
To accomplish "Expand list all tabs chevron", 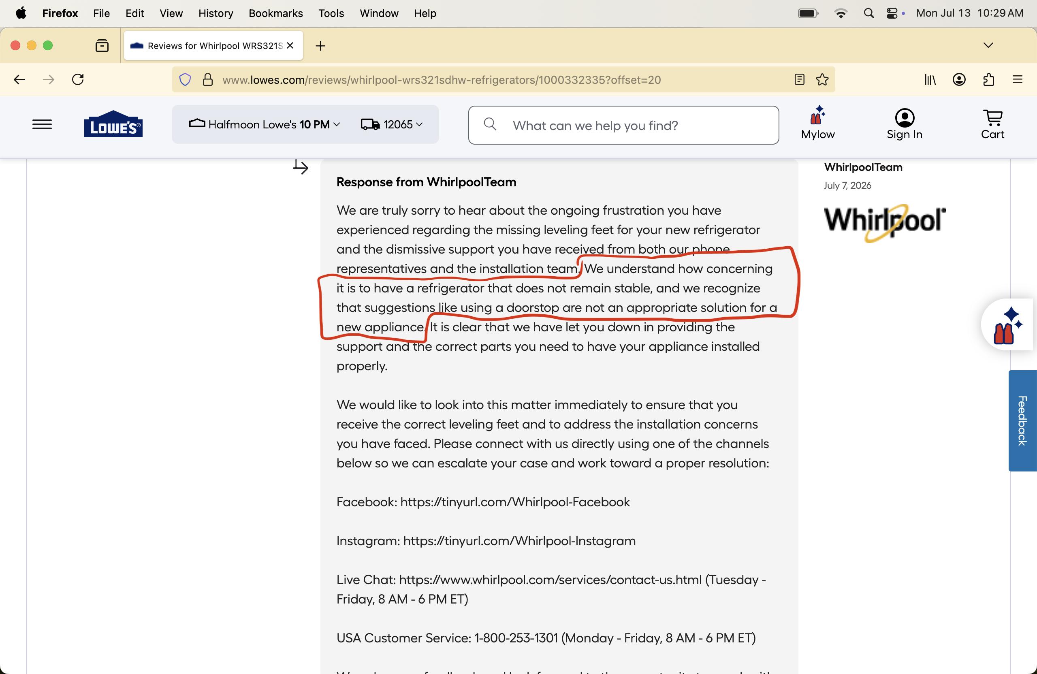I will pyautogui.click(x=988, y=45).
